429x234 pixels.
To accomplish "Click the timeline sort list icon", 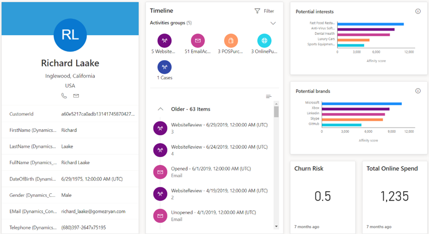I will pyautogui.click(x=269, y=97).
